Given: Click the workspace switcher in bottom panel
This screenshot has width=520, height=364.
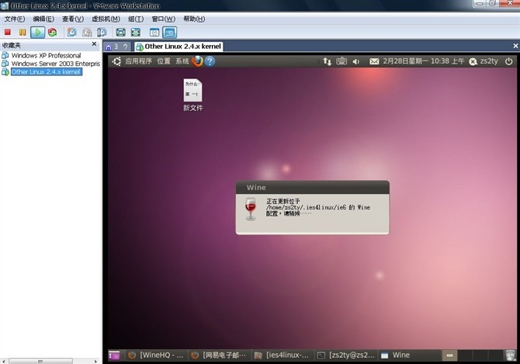Looking at the screenshot, I should point(472,355).
